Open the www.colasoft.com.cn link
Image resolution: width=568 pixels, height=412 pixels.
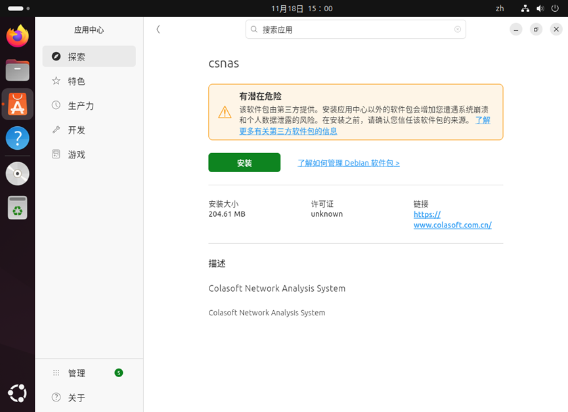click(x=452, y=225)
